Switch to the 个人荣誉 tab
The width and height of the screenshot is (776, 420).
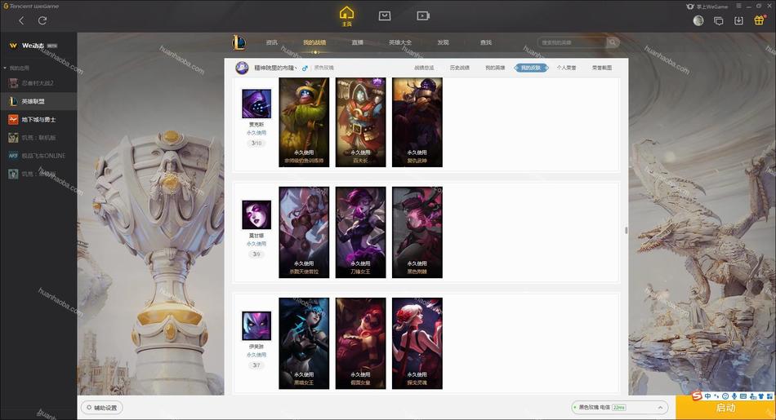coord(566,68)
